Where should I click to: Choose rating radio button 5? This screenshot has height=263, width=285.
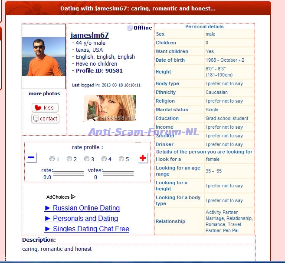pyautogui.click(x=121, y=159)
